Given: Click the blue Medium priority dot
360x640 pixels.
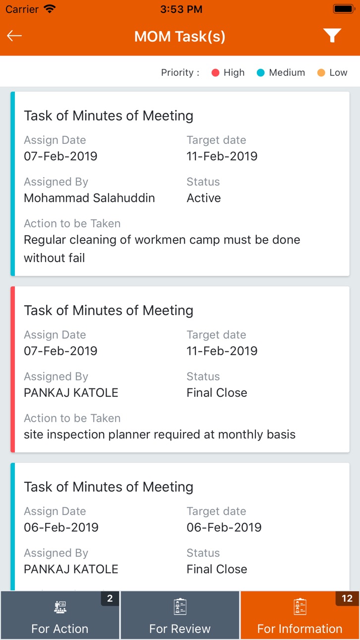Looking at the screenshot, I should click(261, 73).
